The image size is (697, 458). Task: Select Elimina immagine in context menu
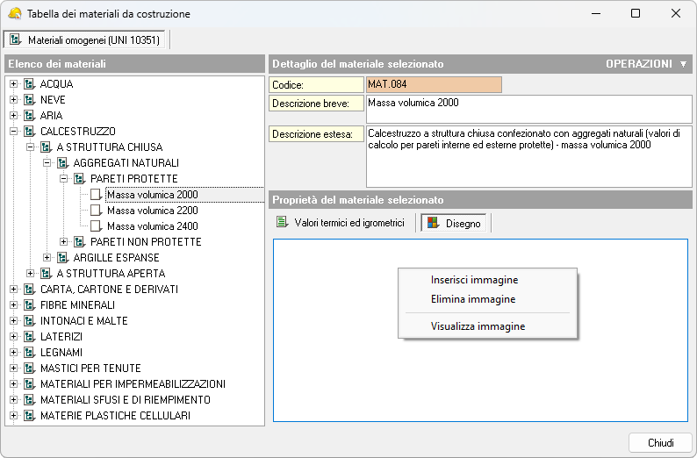tap(472, 299)
